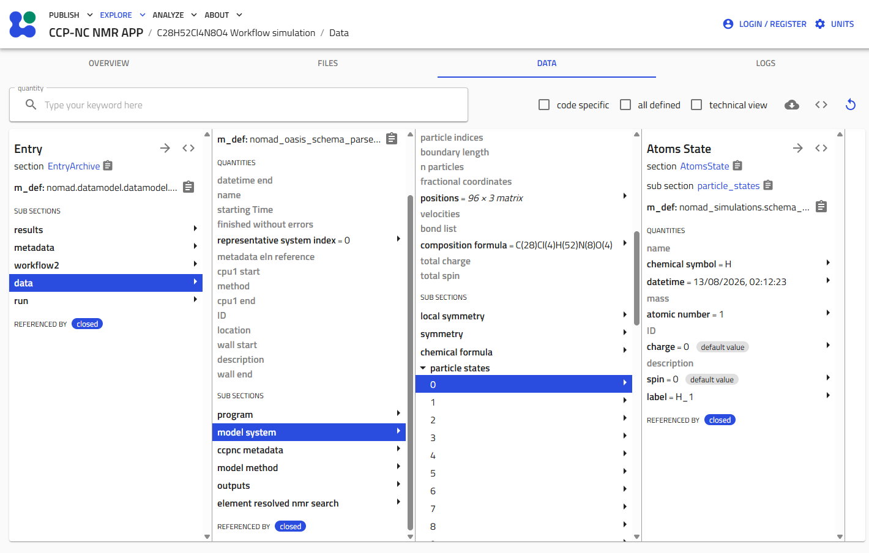Enable the technical view checkbox
869x553 pixels.
pos(696,105)
